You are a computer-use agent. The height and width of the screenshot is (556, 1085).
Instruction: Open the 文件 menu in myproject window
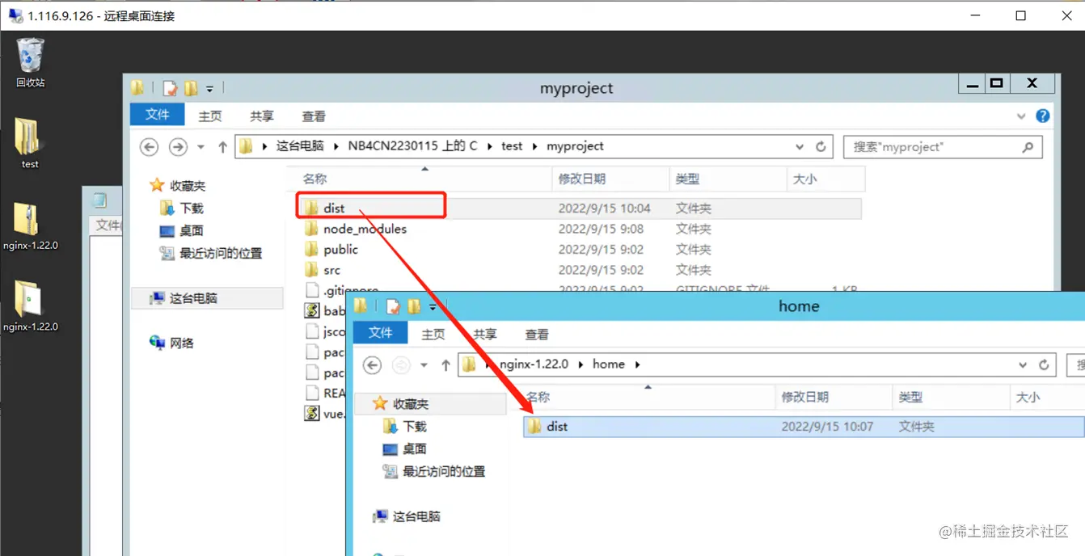point(158,115)
